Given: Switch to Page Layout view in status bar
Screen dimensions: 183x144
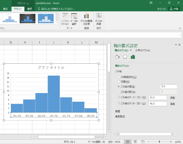Looking at the screenshot, I should [135, 142].
